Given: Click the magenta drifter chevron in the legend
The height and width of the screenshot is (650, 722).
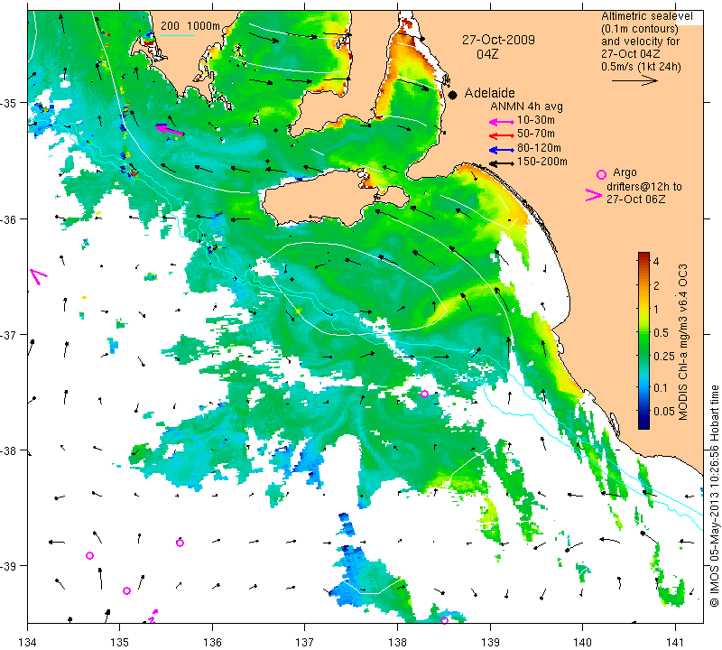Looking at the screenshot, I should coord(593,195).
